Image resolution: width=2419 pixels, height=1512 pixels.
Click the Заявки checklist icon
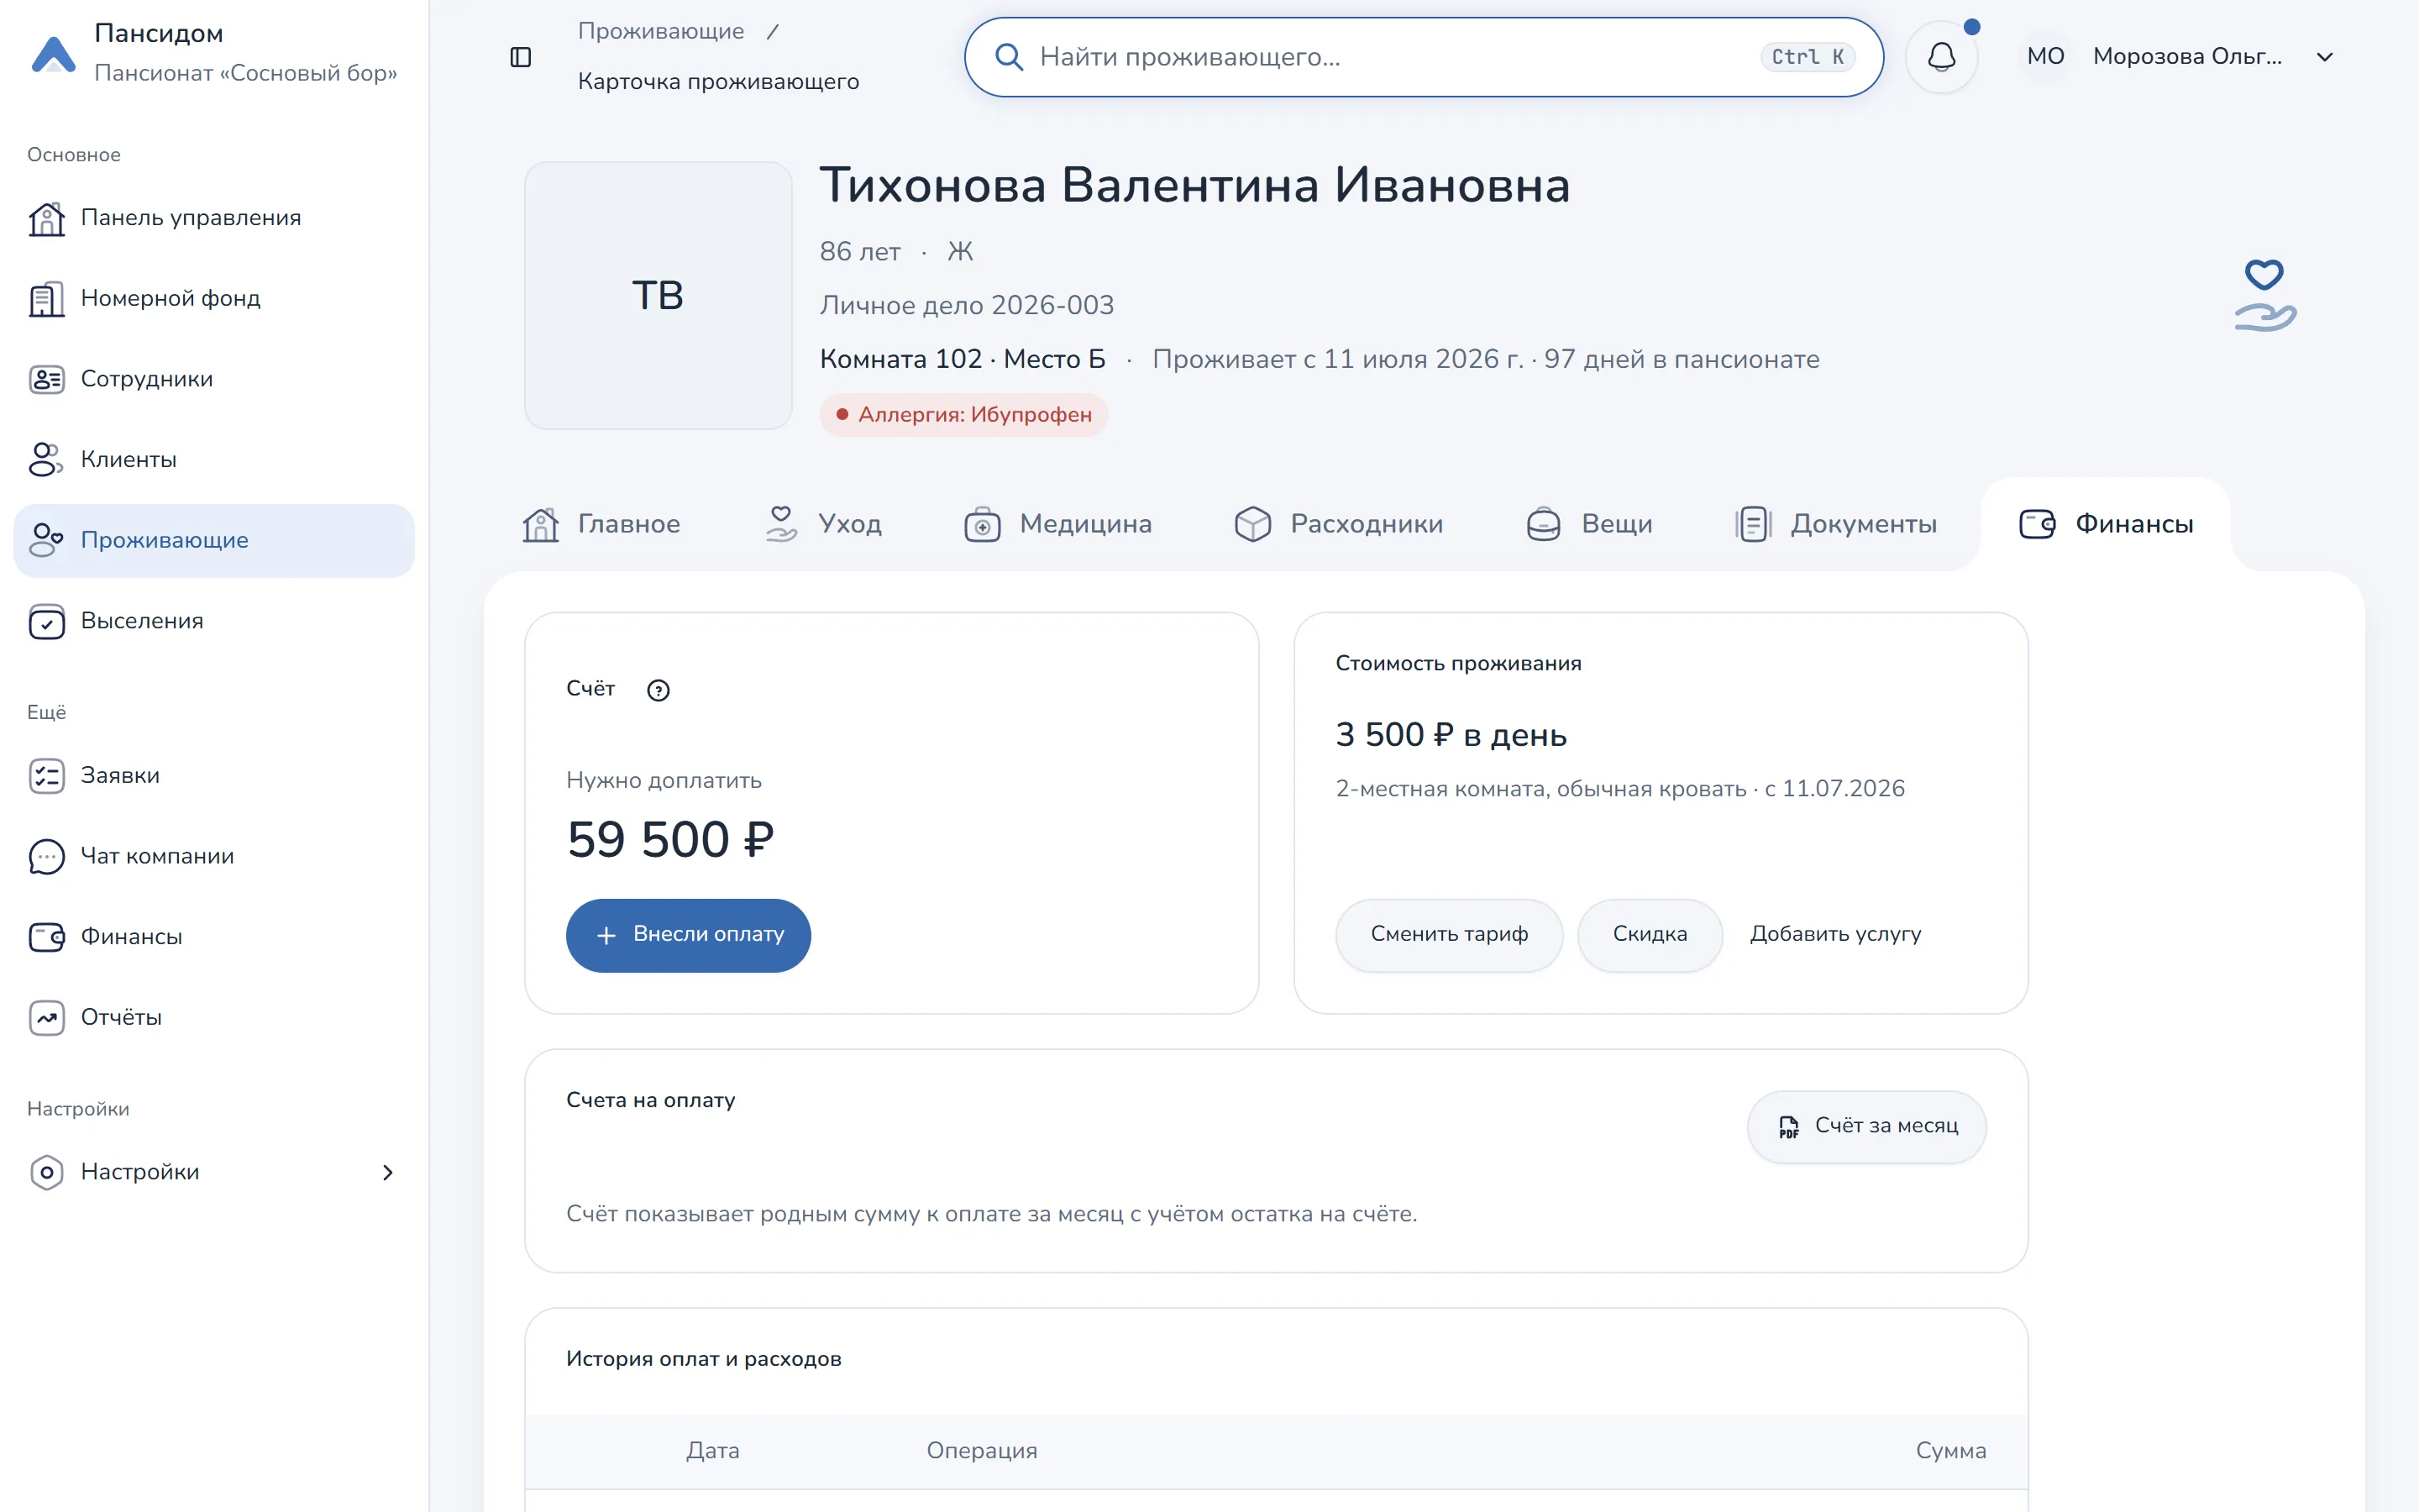[x=47, y=776]
